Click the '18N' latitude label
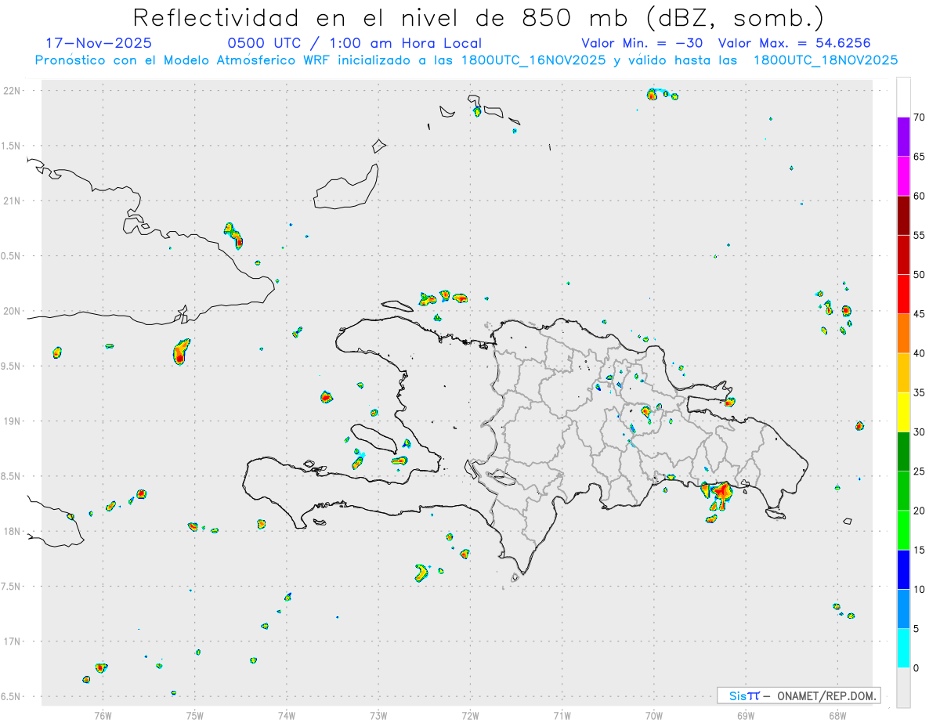Image resolution: width=940 pixels, height=726 pixels. pos(13,532)
